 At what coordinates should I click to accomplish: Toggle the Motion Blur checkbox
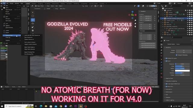166,87
